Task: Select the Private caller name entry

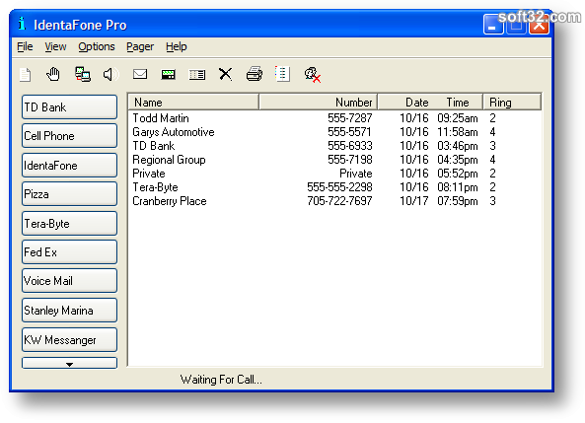Action: (x=149, y=174)
